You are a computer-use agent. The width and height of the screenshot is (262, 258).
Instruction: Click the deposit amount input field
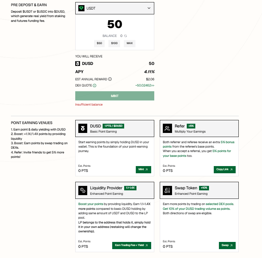tap(115, 24)
